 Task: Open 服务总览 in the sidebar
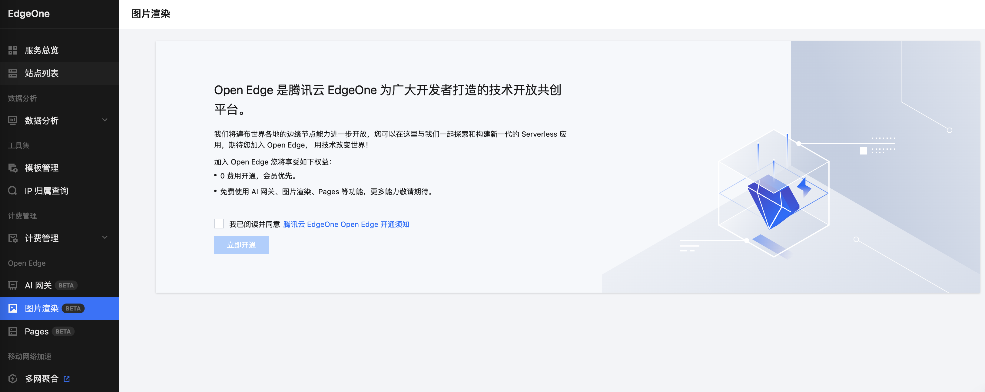click(x=59, y=50)
